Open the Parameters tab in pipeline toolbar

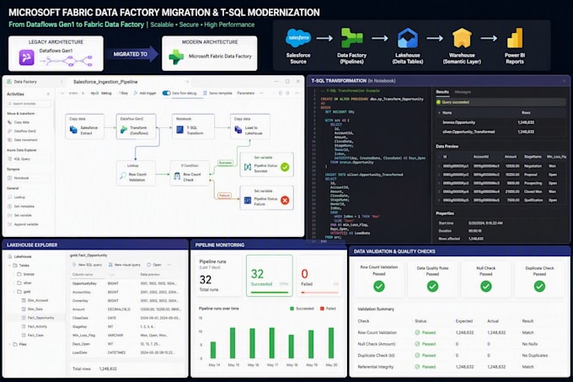coord(245,94)
